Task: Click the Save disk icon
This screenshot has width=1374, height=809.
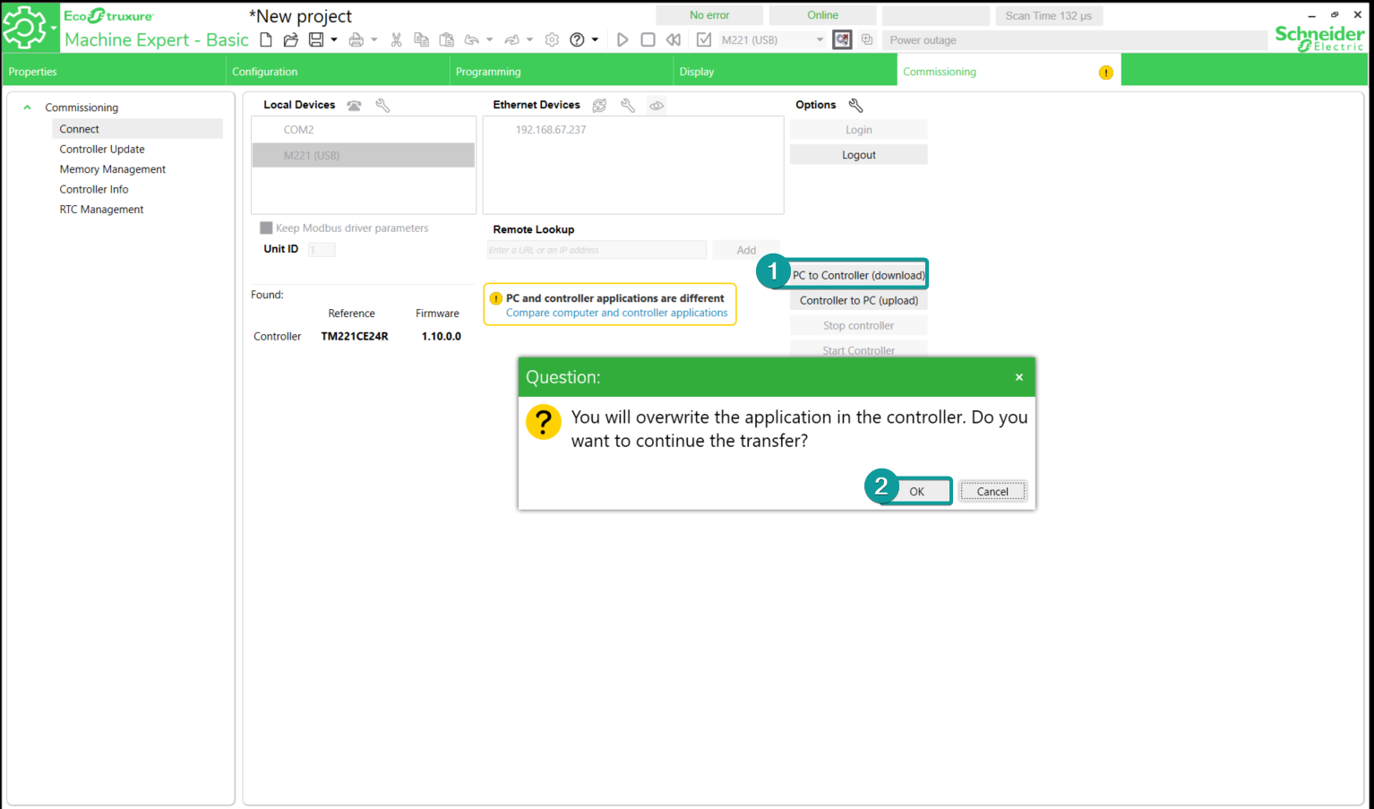Action: (315, 39)
